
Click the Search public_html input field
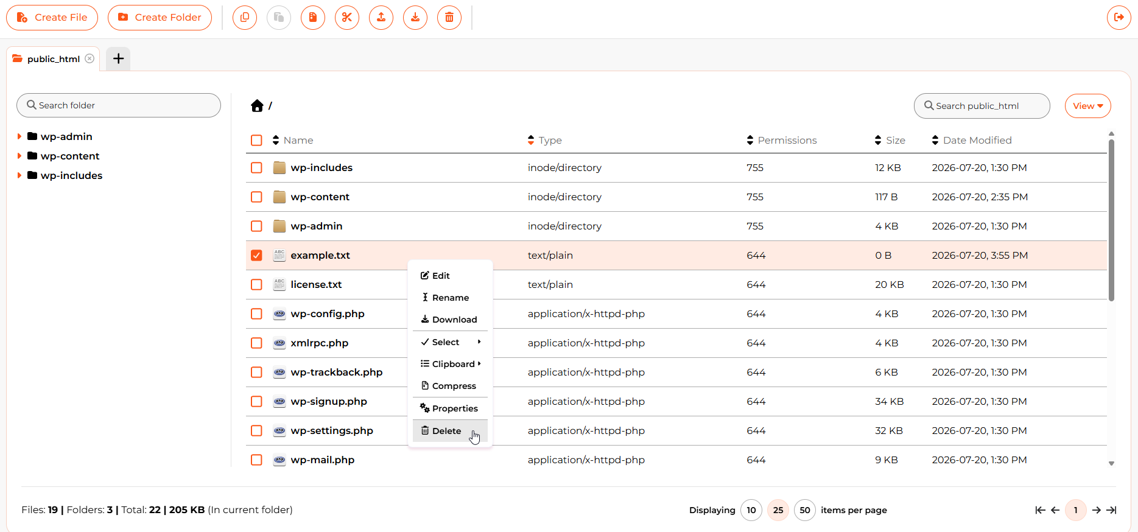982,106
